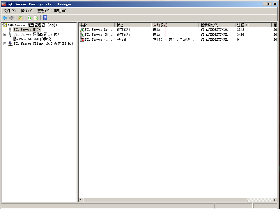Click the Forward arrow toolbar icon
Viewport: 280px width, 209px height.
click(x=11, y=18)
